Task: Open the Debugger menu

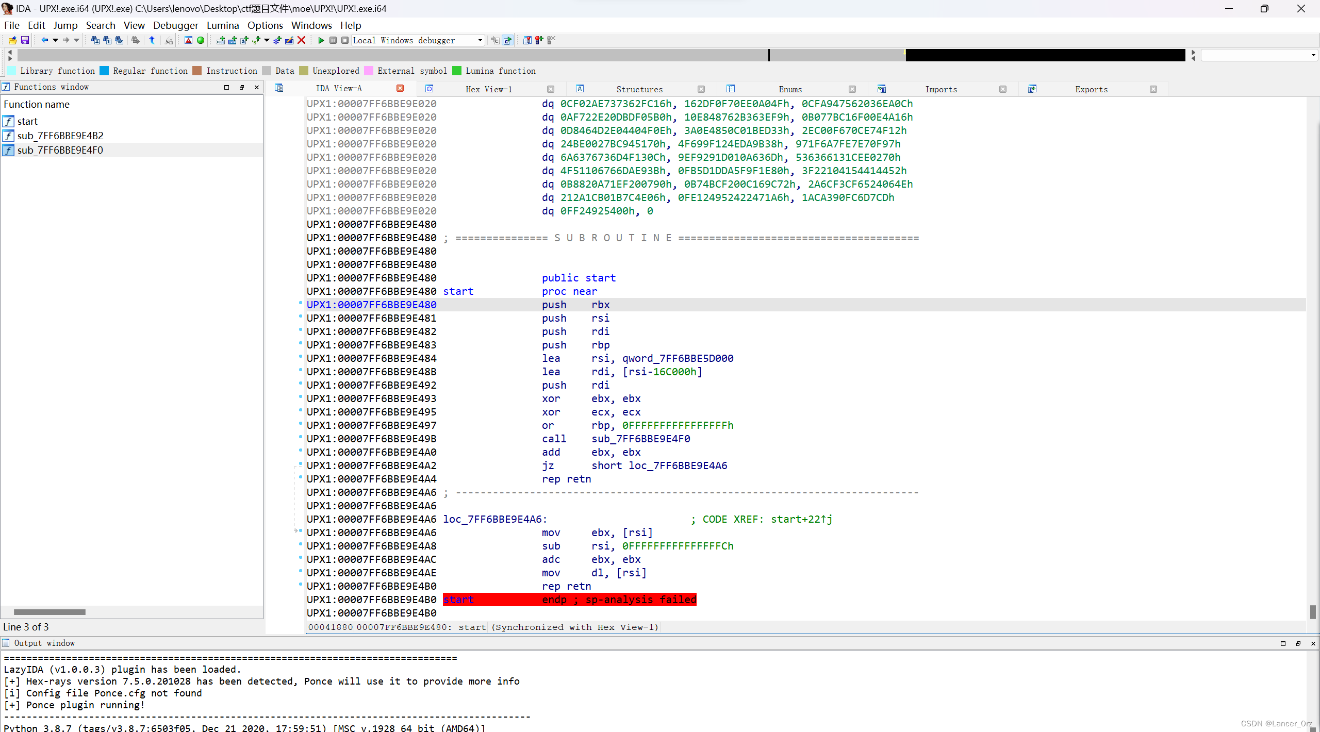Action: (175, 25)
